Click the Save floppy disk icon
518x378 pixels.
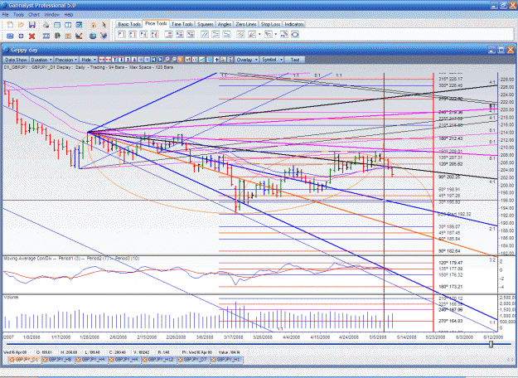click(x=32, y=25)
